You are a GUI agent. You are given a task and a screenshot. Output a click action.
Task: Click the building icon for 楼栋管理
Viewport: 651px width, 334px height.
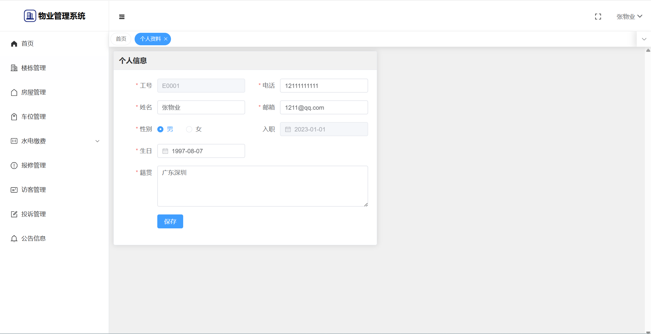[x=14, y=68]
